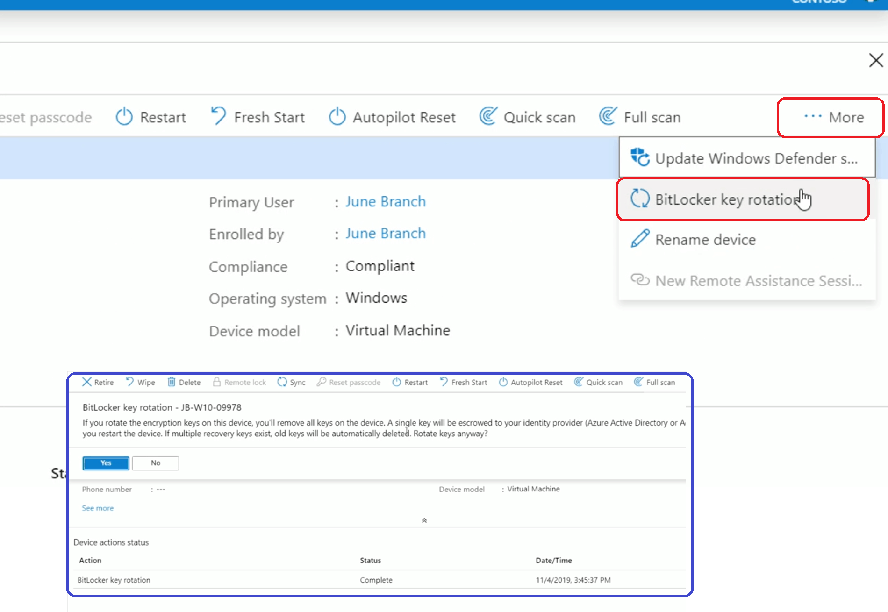The width and height of the screenshot is (888, 612).
Task: Select the Restart device action
Action: [x=150, y=117]
